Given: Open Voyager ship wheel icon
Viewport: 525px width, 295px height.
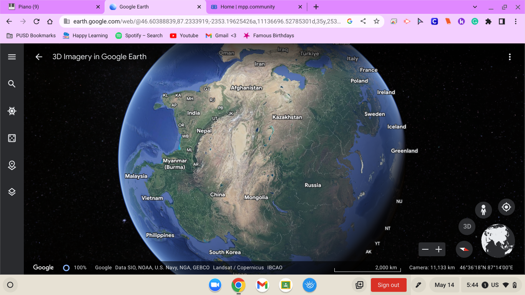Looking at the screenshot, I should coord(12,111).
